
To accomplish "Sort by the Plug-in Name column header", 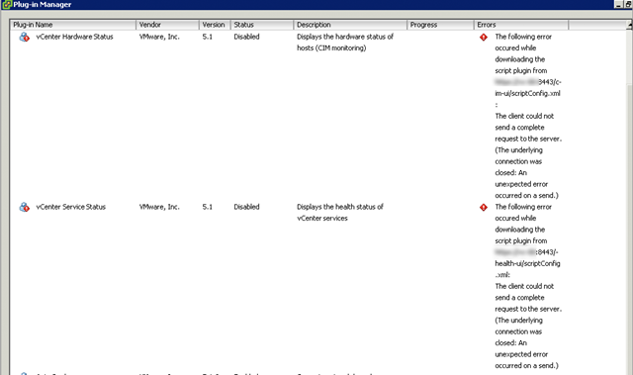I will [73, 25].
